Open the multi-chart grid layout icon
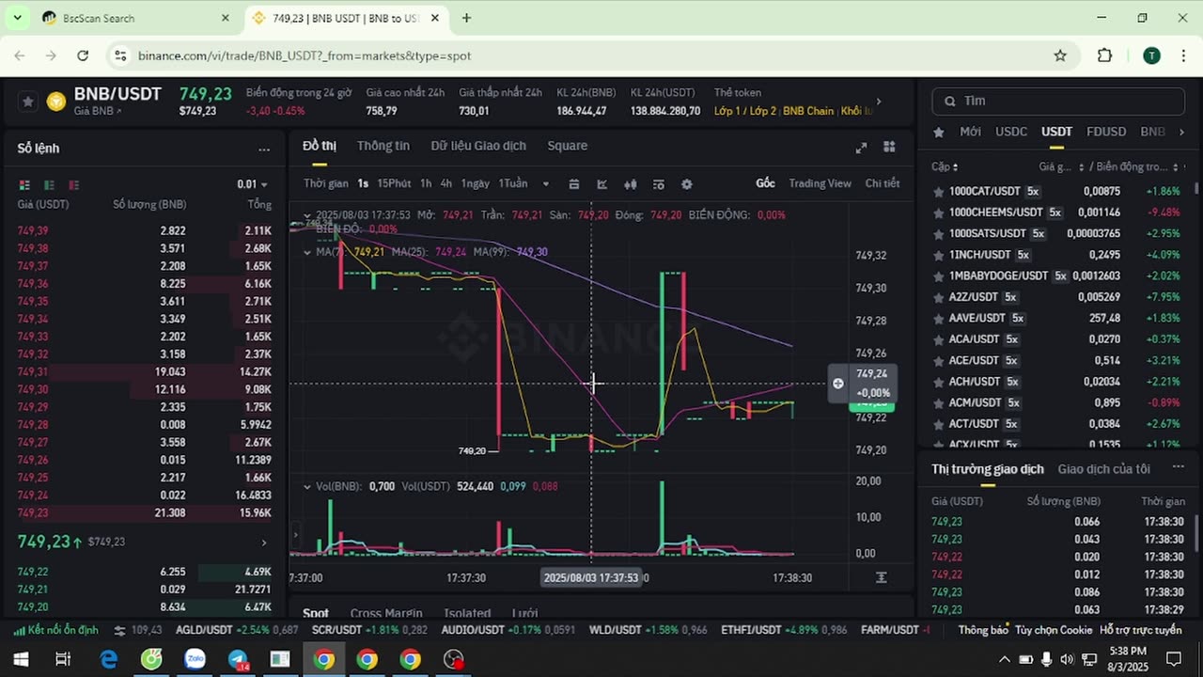1203x677 pixels. pos(889,148)
